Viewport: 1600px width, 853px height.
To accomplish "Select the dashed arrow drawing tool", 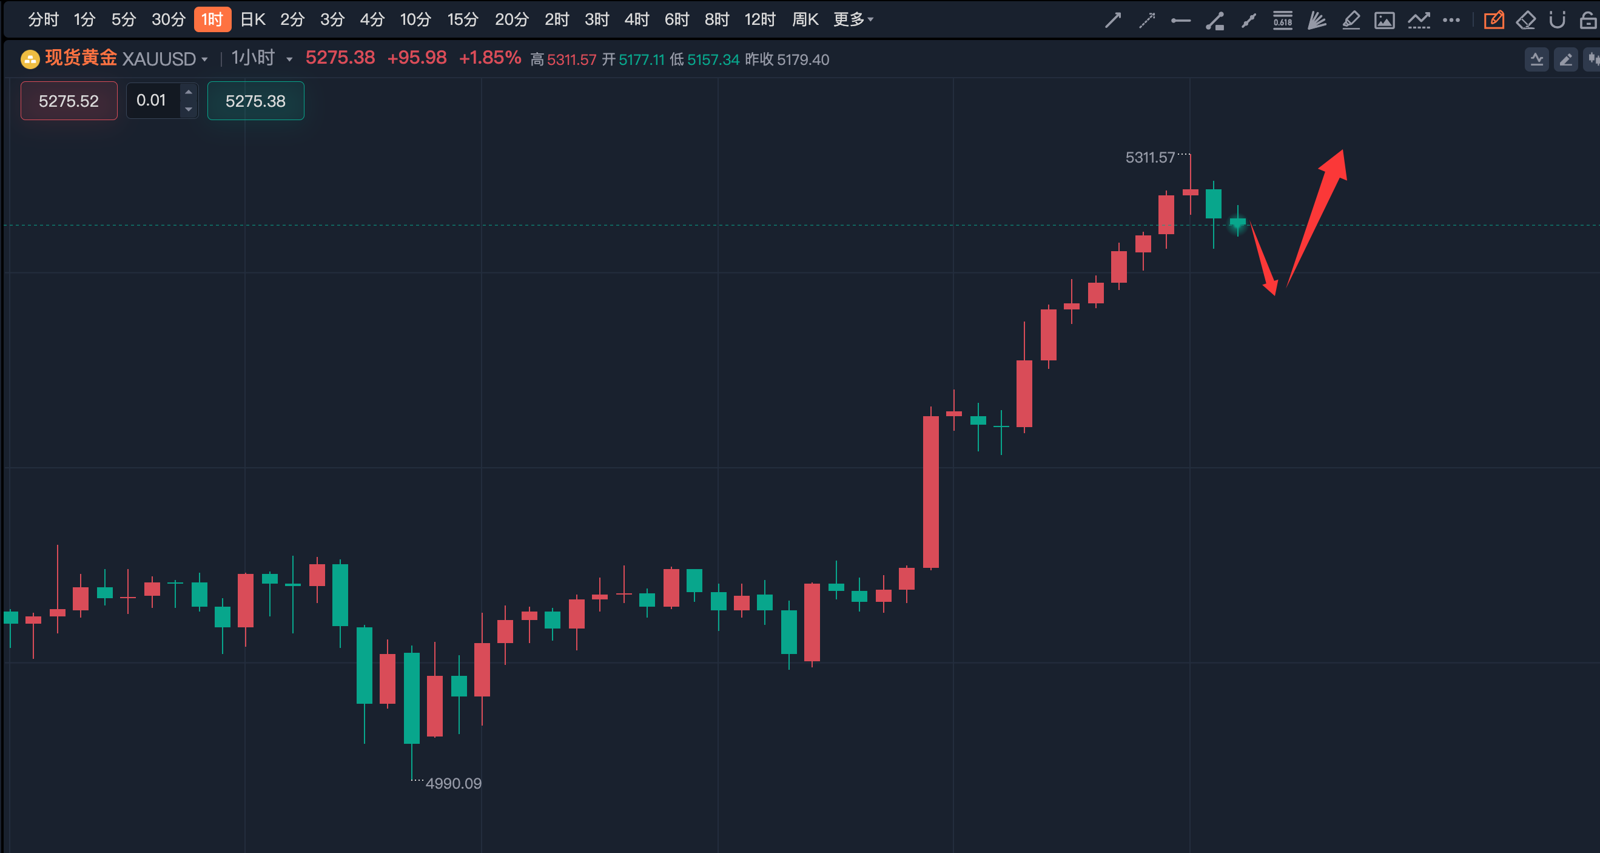I will [x=1146, y=21].
